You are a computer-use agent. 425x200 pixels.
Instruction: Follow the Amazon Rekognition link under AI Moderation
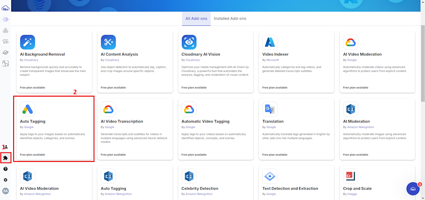[x=360, y=127]
